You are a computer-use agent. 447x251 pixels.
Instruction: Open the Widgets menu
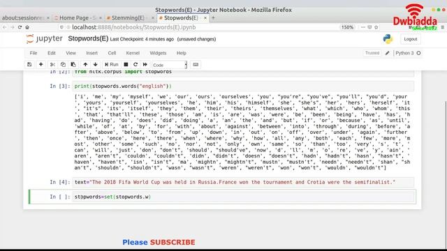[158, 53]
